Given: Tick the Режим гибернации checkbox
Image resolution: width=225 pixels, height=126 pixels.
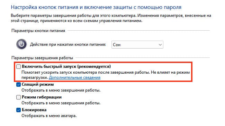Looking at the screenshot, I should [x=18, y=97].
